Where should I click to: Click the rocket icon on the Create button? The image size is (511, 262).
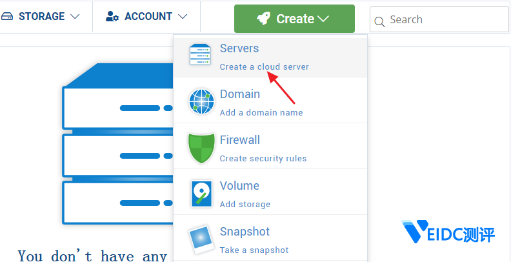(264, 19)
